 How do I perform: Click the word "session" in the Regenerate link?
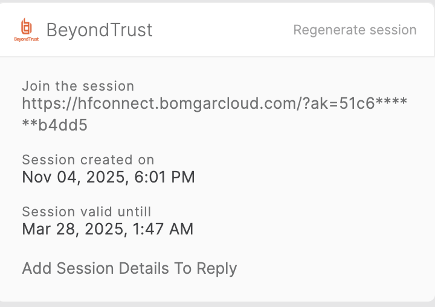click(x=393, y=30)
